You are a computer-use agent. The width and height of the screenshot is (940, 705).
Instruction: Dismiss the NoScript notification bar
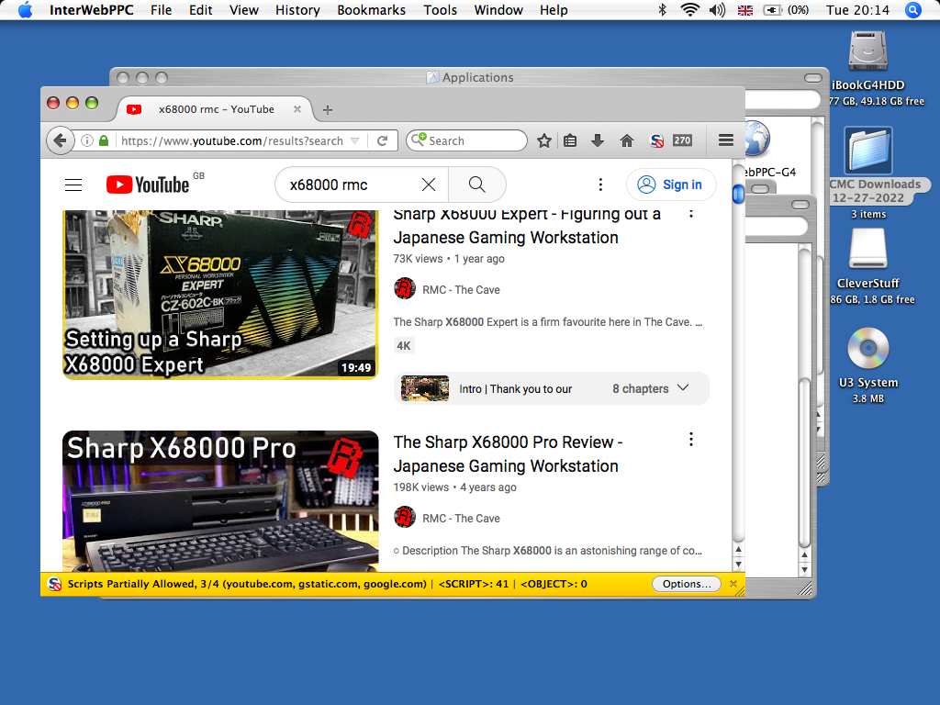coord(733,584)
